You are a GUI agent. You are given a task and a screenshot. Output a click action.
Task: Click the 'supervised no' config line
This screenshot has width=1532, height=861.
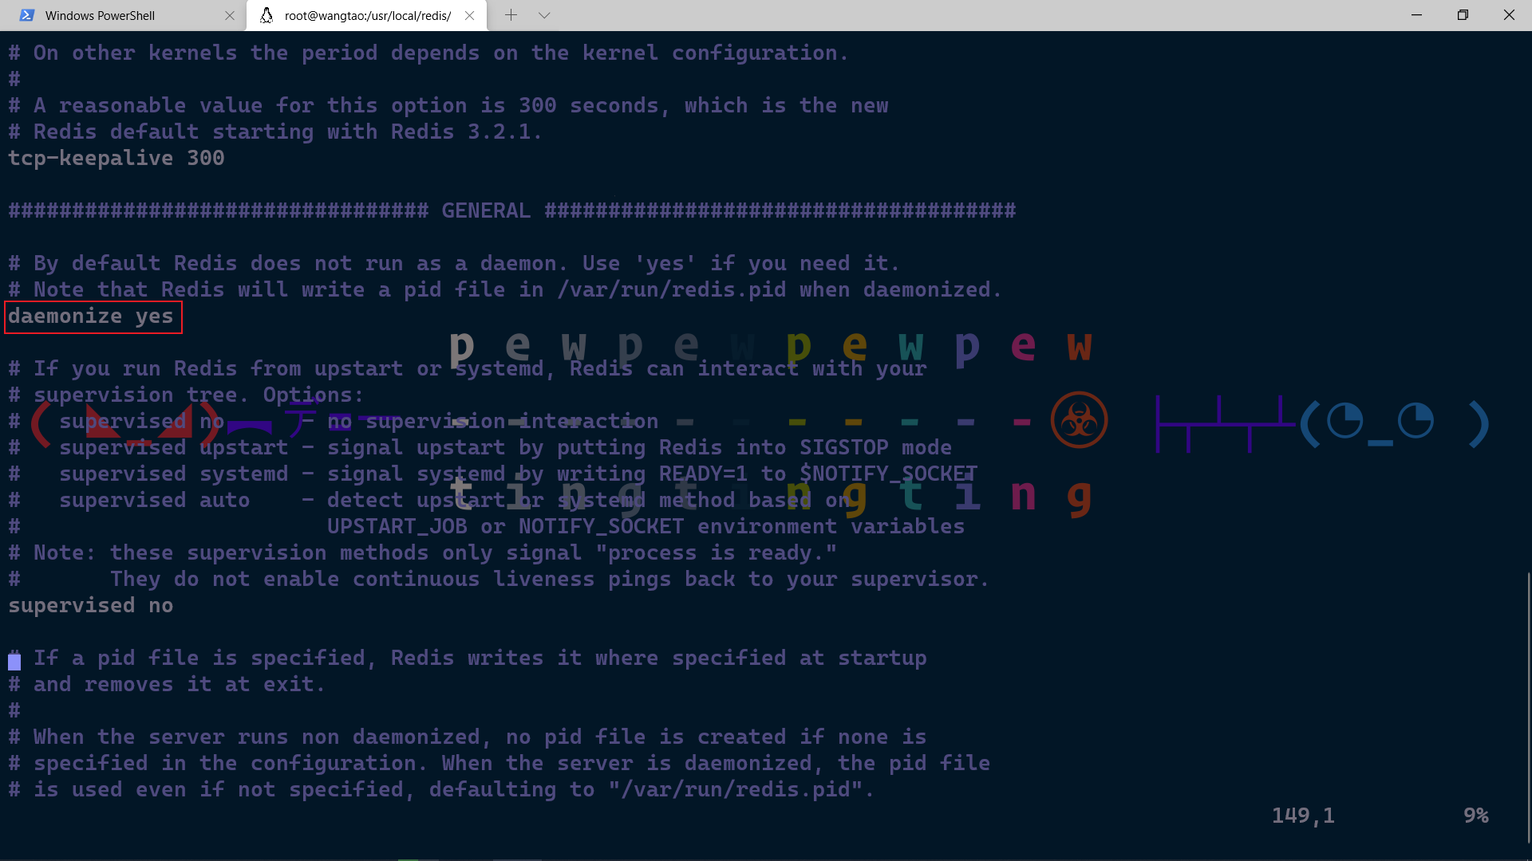[90, 606]
